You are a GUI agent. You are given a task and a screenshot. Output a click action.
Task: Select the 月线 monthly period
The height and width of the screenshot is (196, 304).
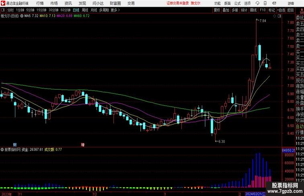(x=94, y=10)
